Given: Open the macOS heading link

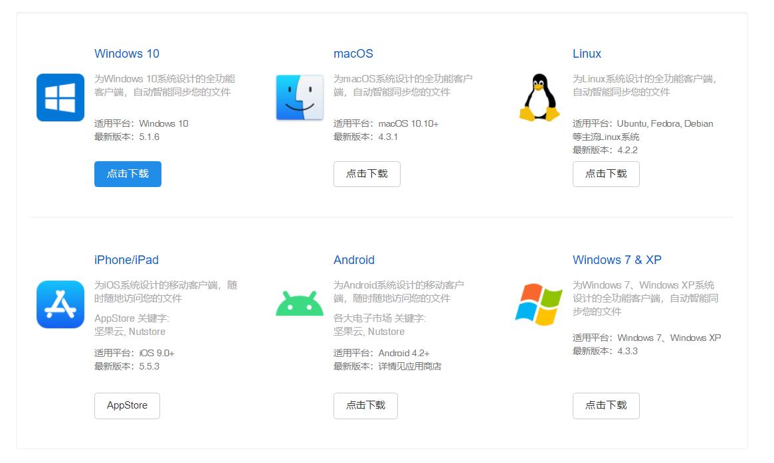Looking at the screenshot, I should [x=353, y=54].
